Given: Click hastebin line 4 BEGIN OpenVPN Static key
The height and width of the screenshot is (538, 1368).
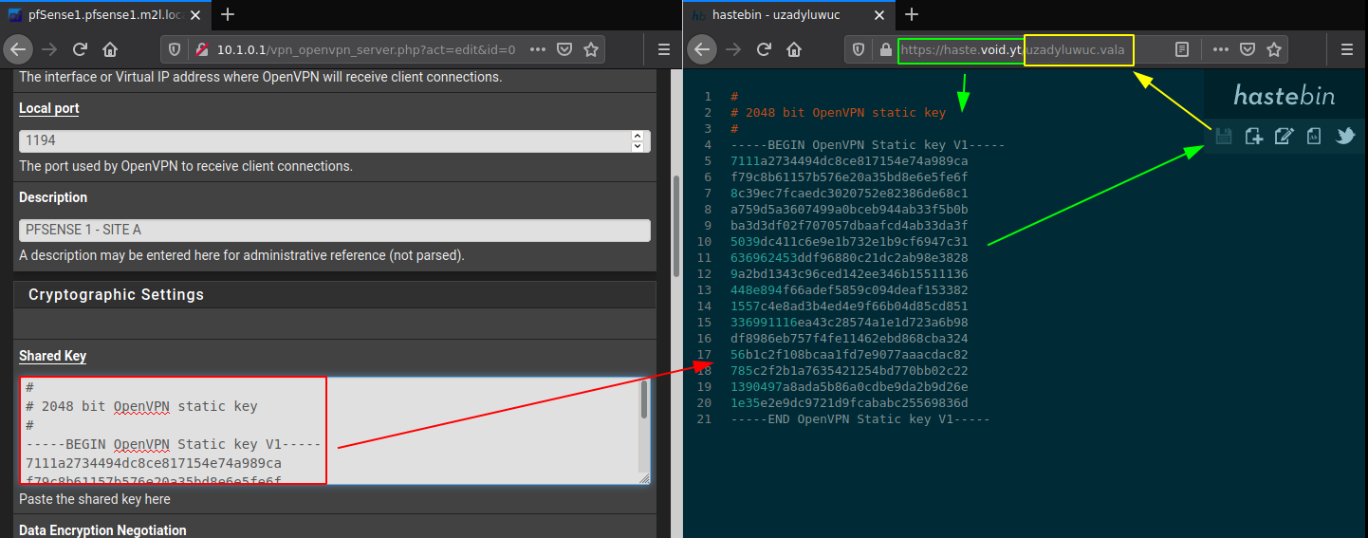Looking at the screenshot, I should click(867, 144).
